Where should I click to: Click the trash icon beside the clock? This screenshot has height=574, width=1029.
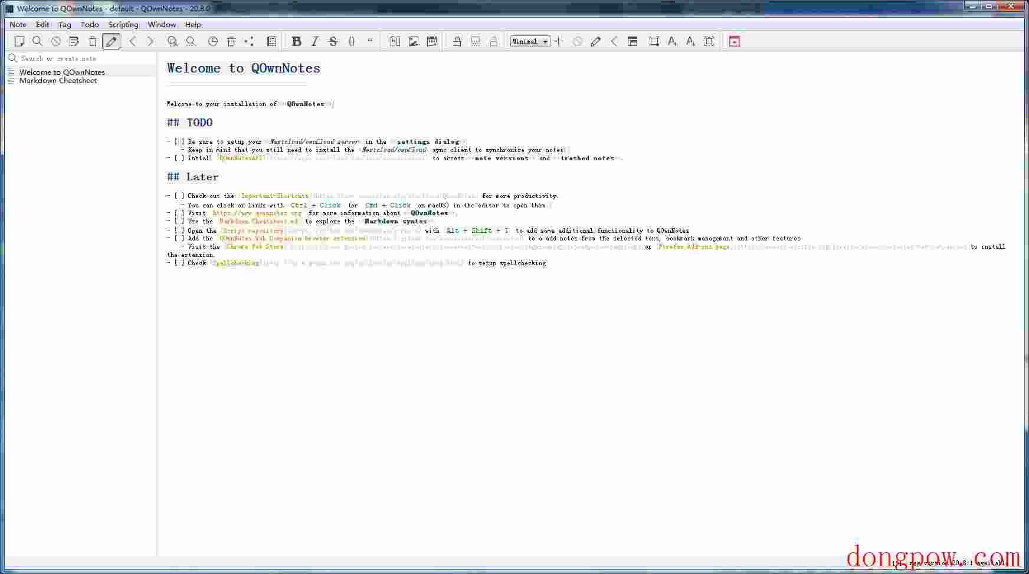[x=231, y=41]
